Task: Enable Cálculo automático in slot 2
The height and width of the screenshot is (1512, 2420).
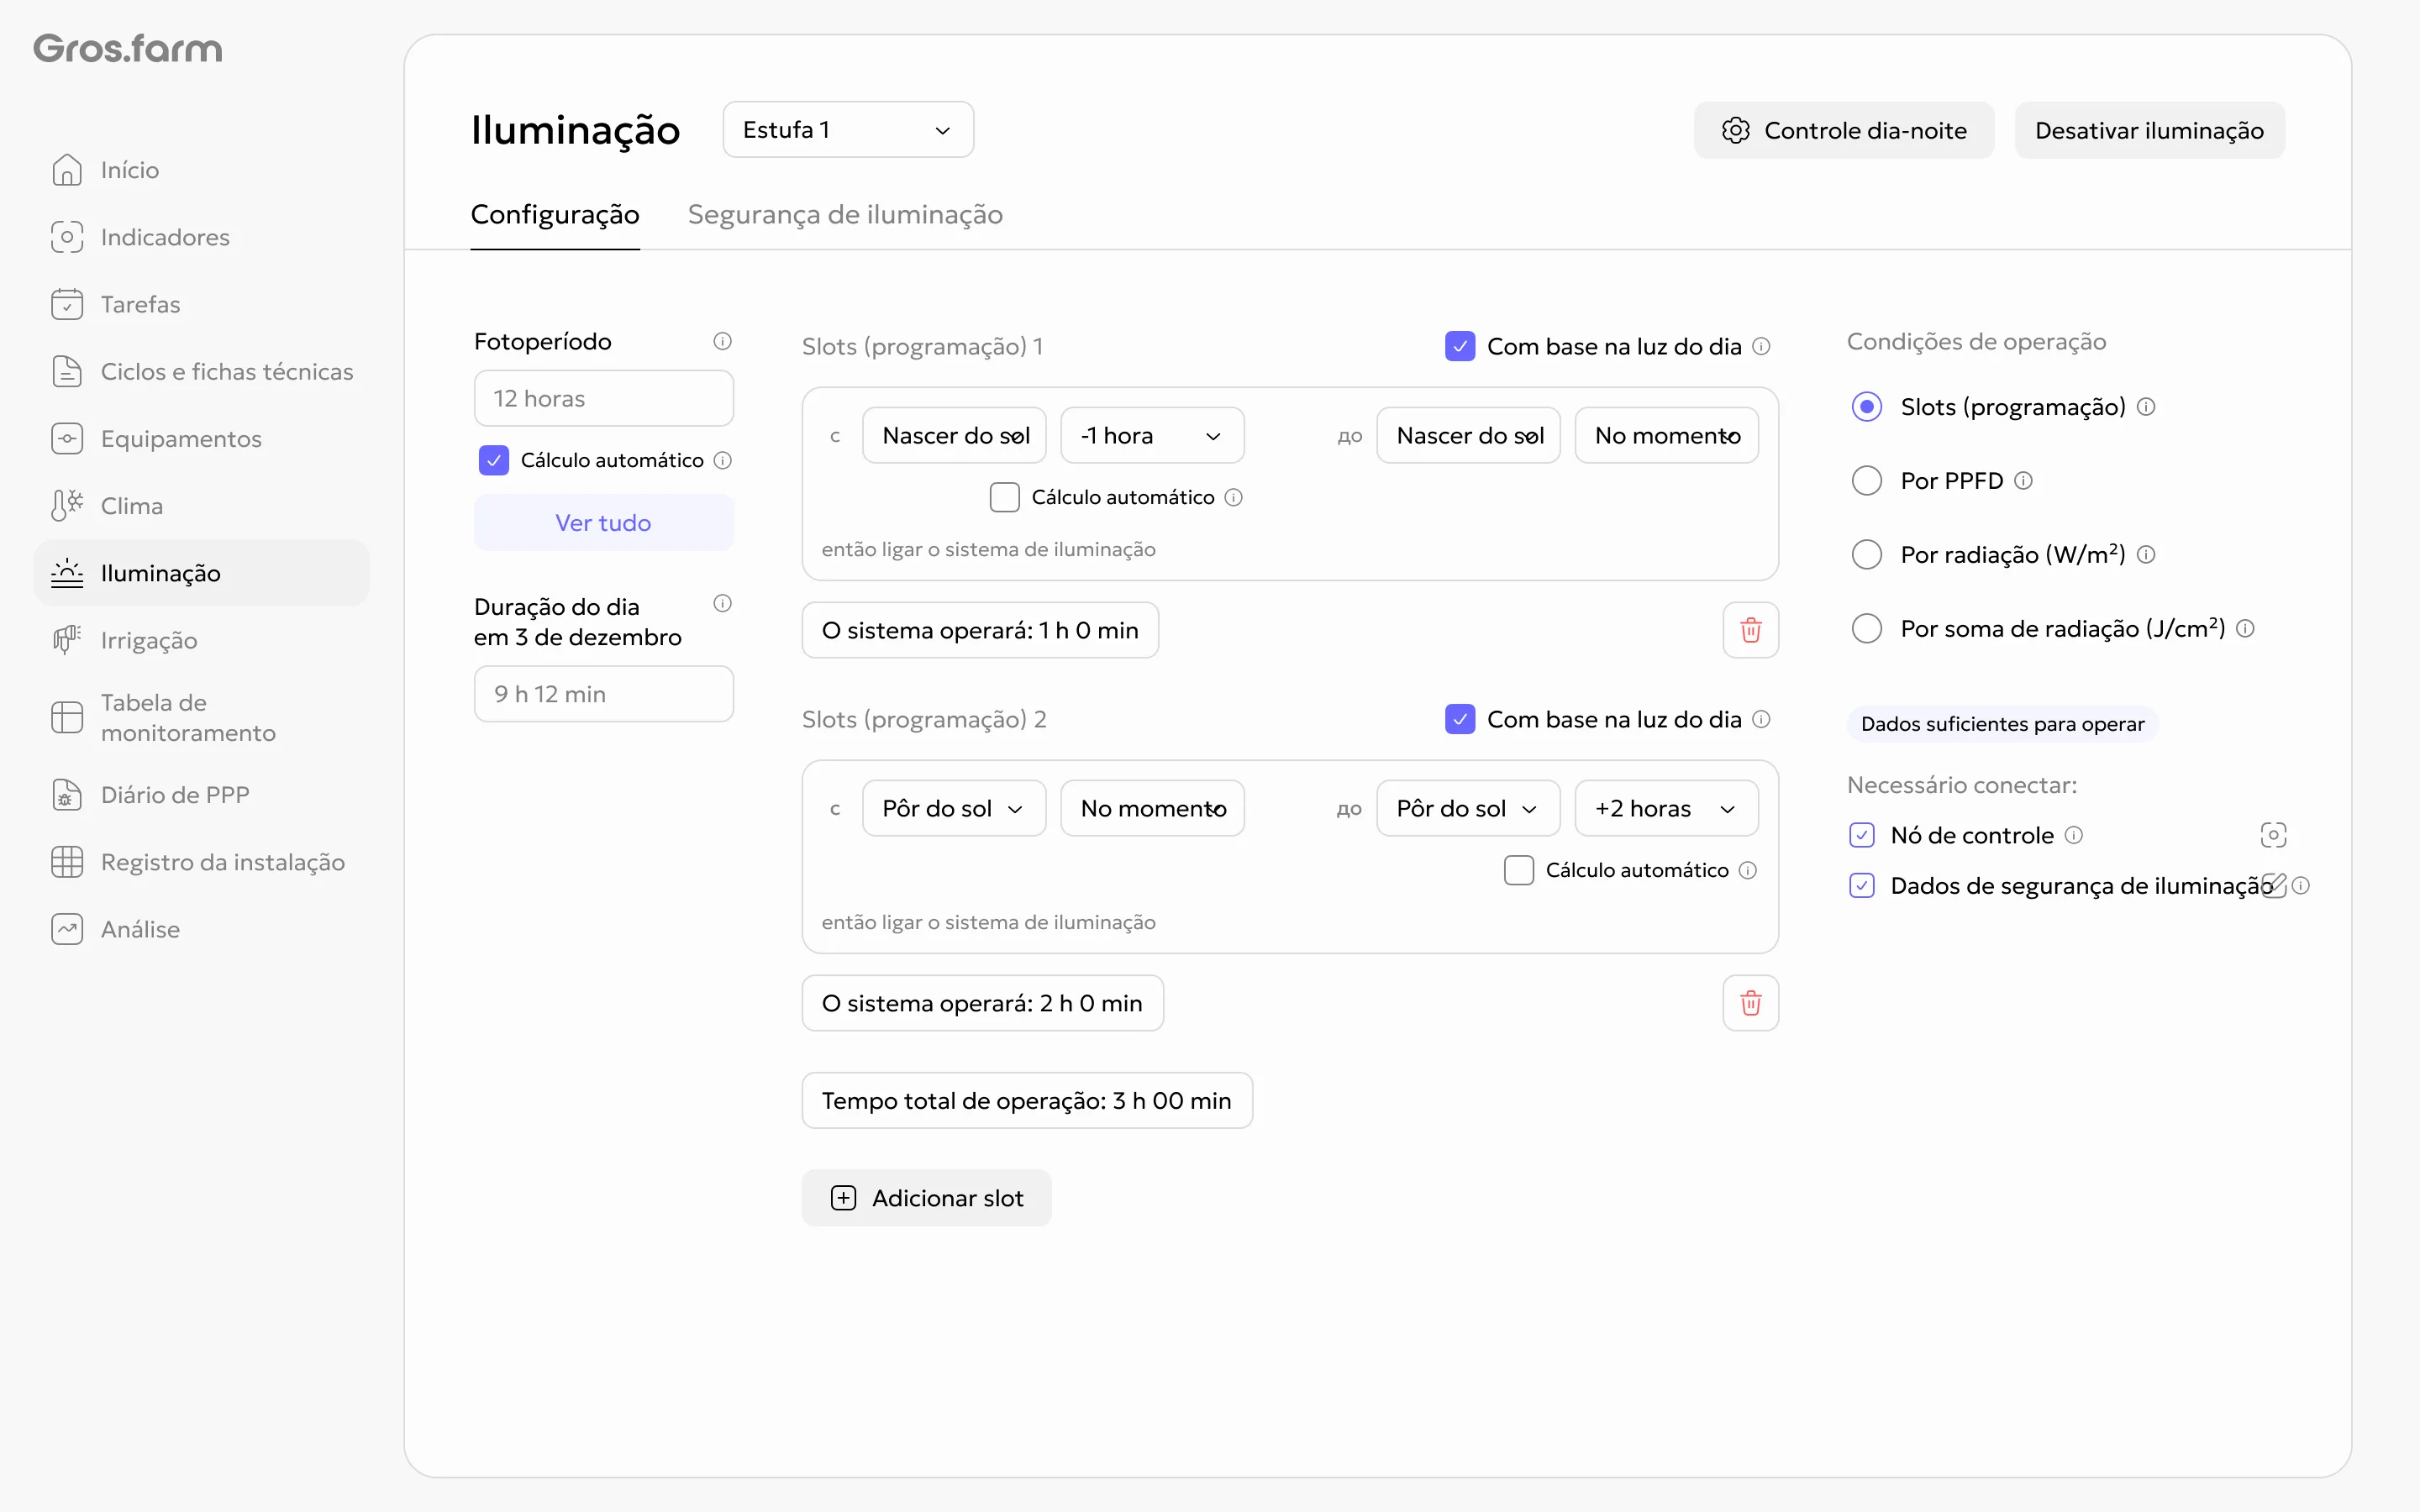Action: (1519, 870)
